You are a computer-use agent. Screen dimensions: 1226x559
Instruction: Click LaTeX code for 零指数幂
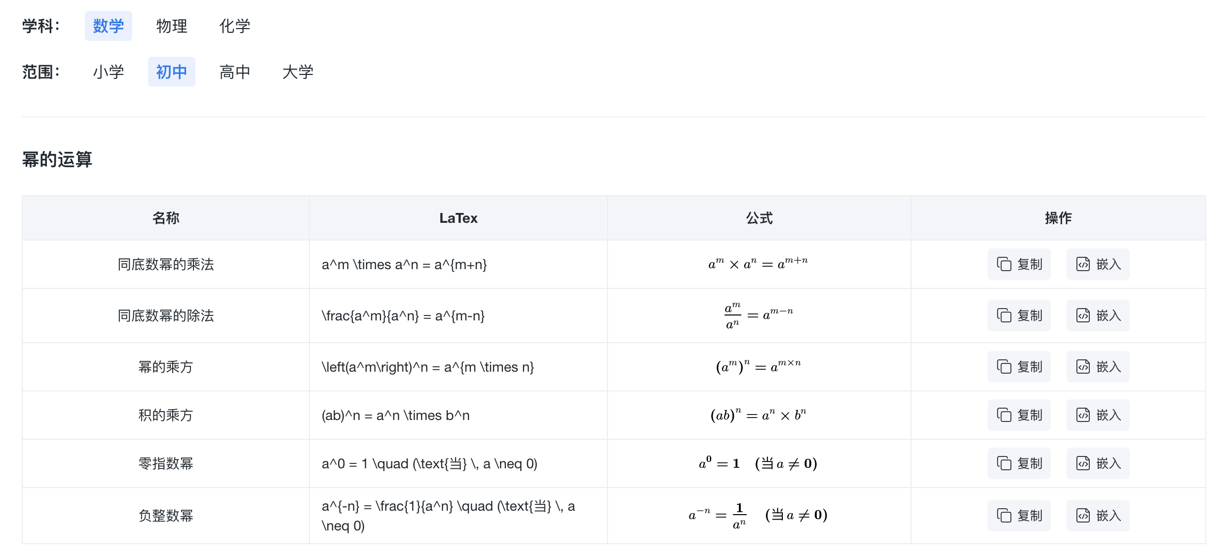pos(429,464)
